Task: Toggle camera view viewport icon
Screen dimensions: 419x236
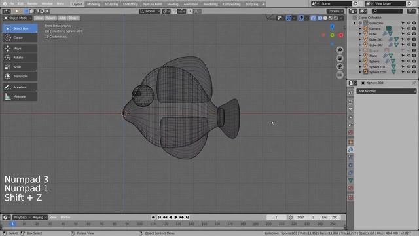Action: (340, 67)
